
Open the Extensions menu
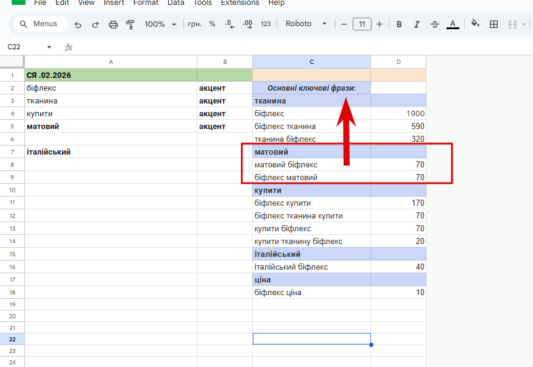click(239, 3)
